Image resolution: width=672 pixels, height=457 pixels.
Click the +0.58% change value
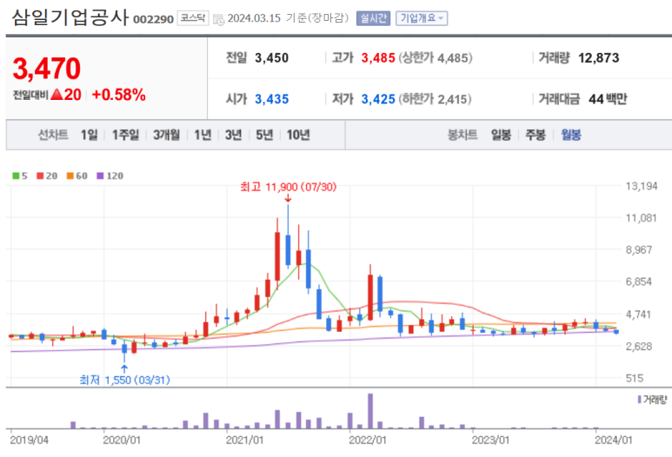tap(119, 95)
